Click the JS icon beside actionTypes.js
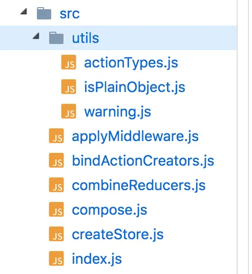This screenshot has width=252, height=274. [69, 62]
